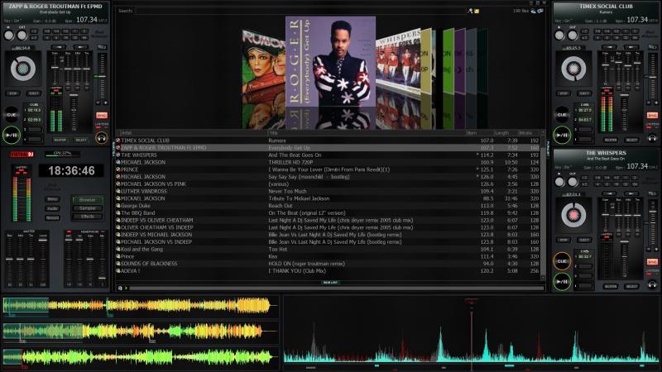Sort tracks by the Length column header
The image size is (662, 372).
(501, 132)
